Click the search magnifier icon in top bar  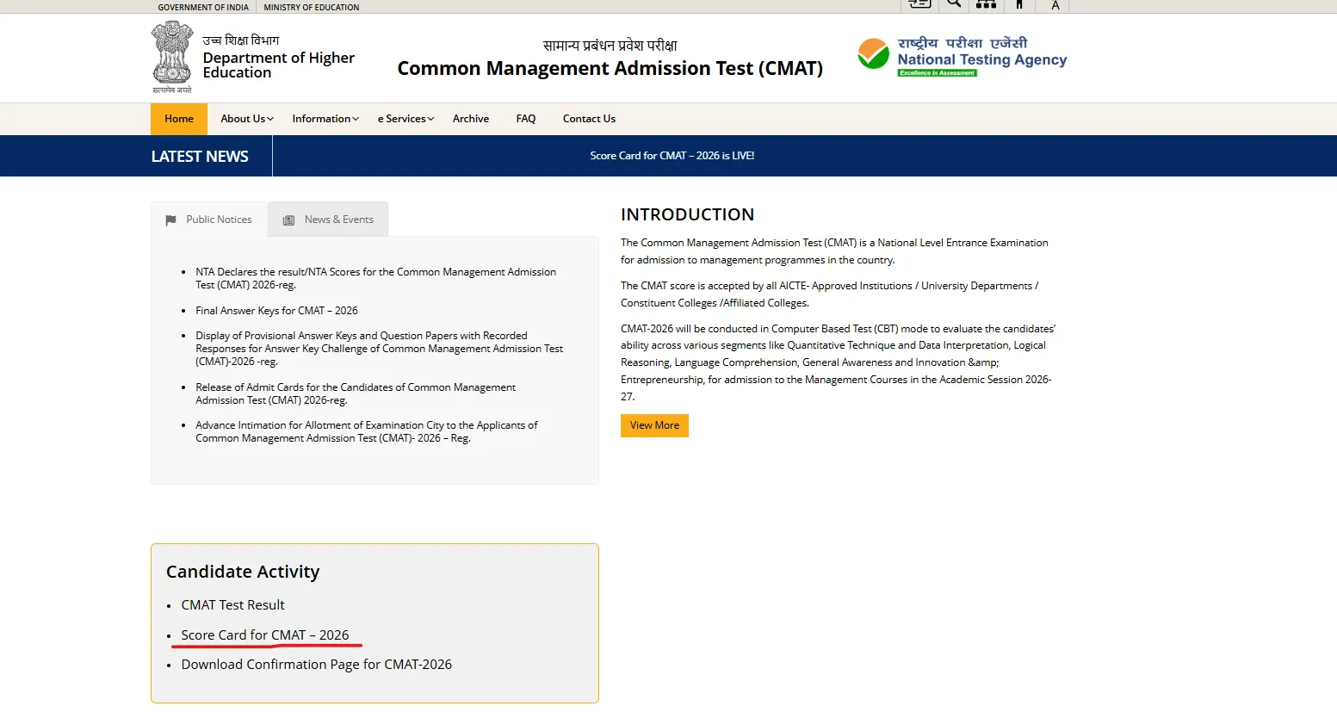pyautogui.click(x=953, y=4)
